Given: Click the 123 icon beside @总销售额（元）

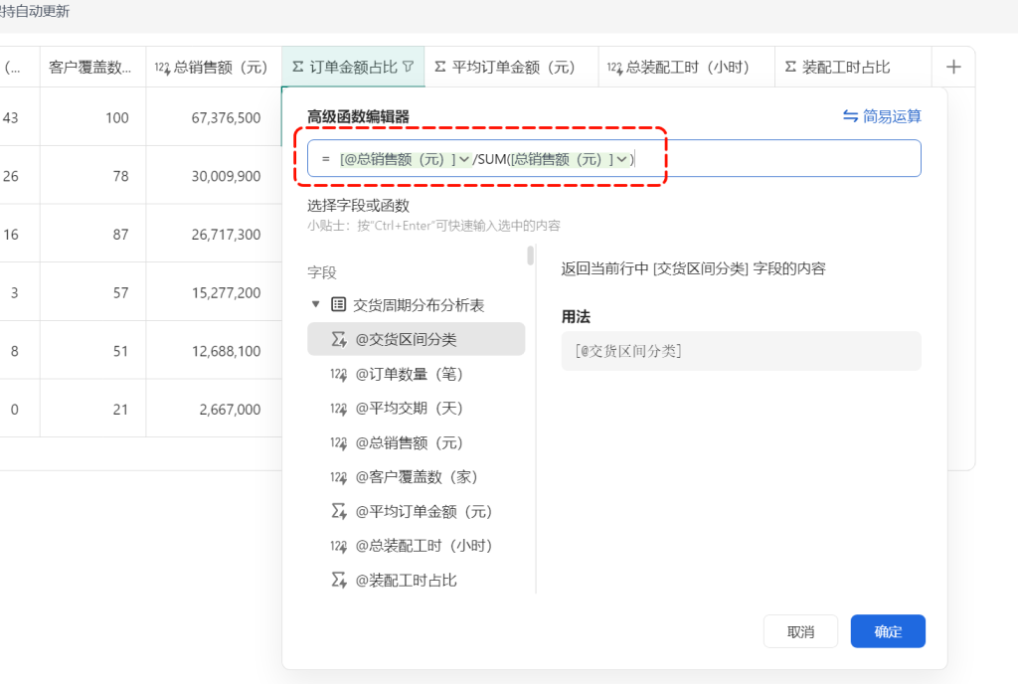Looking at the screenshot, I should [338, 443].
